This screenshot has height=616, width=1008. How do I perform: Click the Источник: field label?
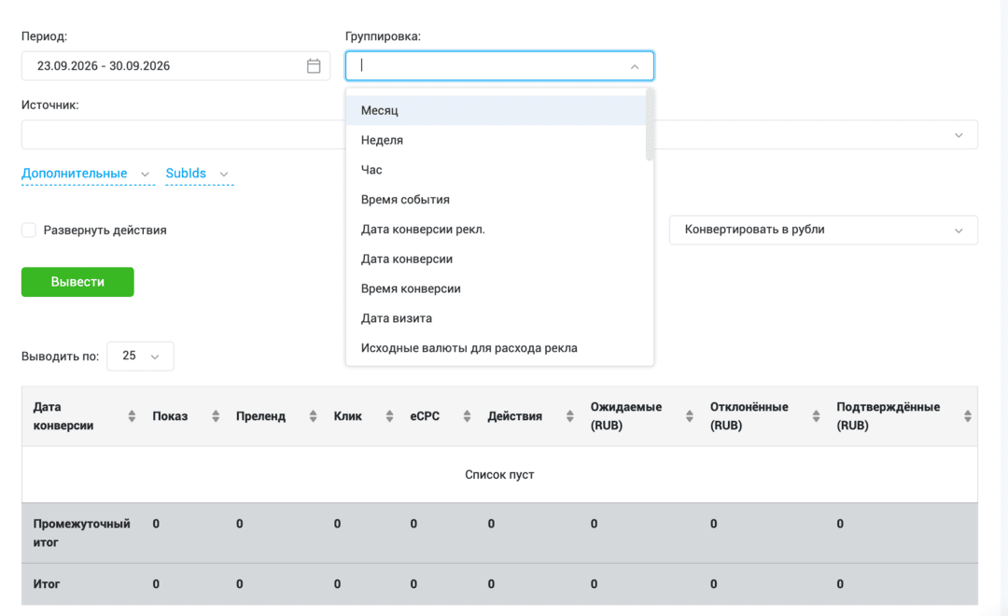click(50, 105)
